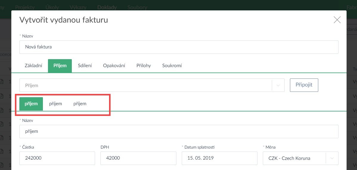Screen dimensions: 357x170
Task: Focus the Název field containing příjem
Action: tap(179, 131)
